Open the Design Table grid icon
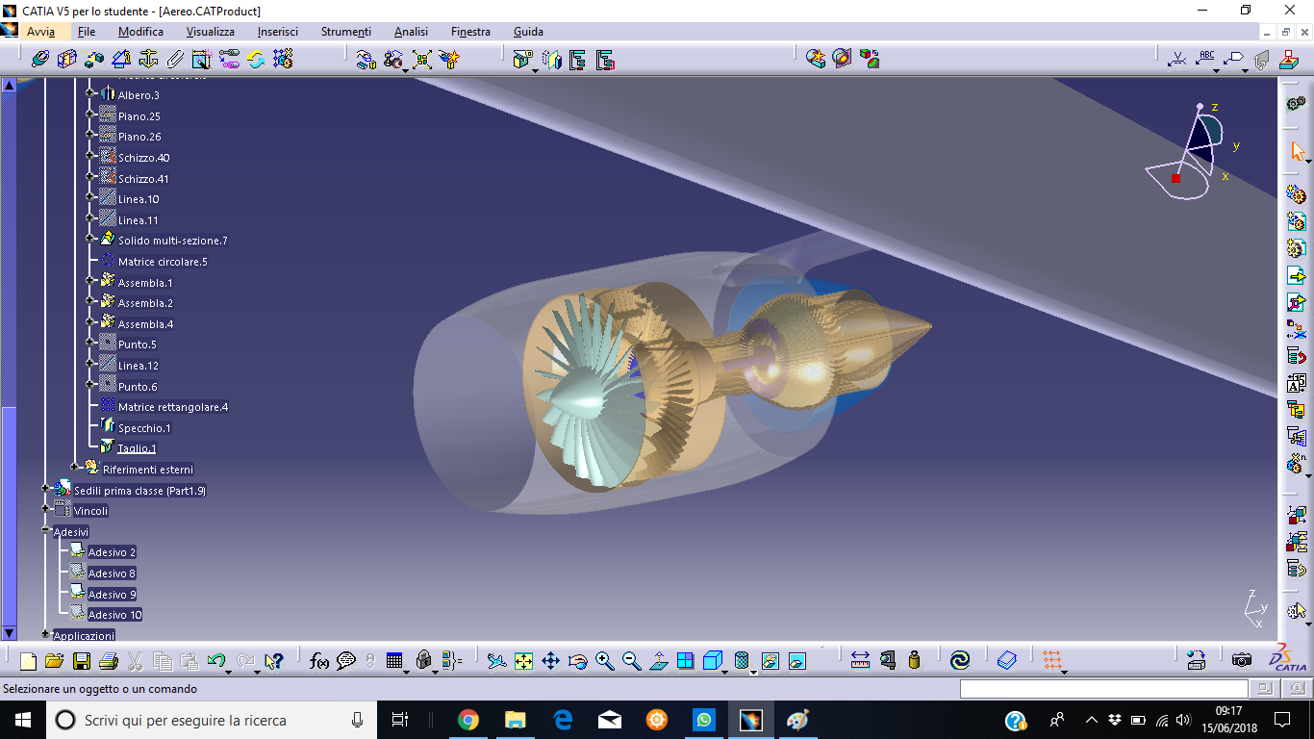1314x739 pixels. (x=394, y=661)
